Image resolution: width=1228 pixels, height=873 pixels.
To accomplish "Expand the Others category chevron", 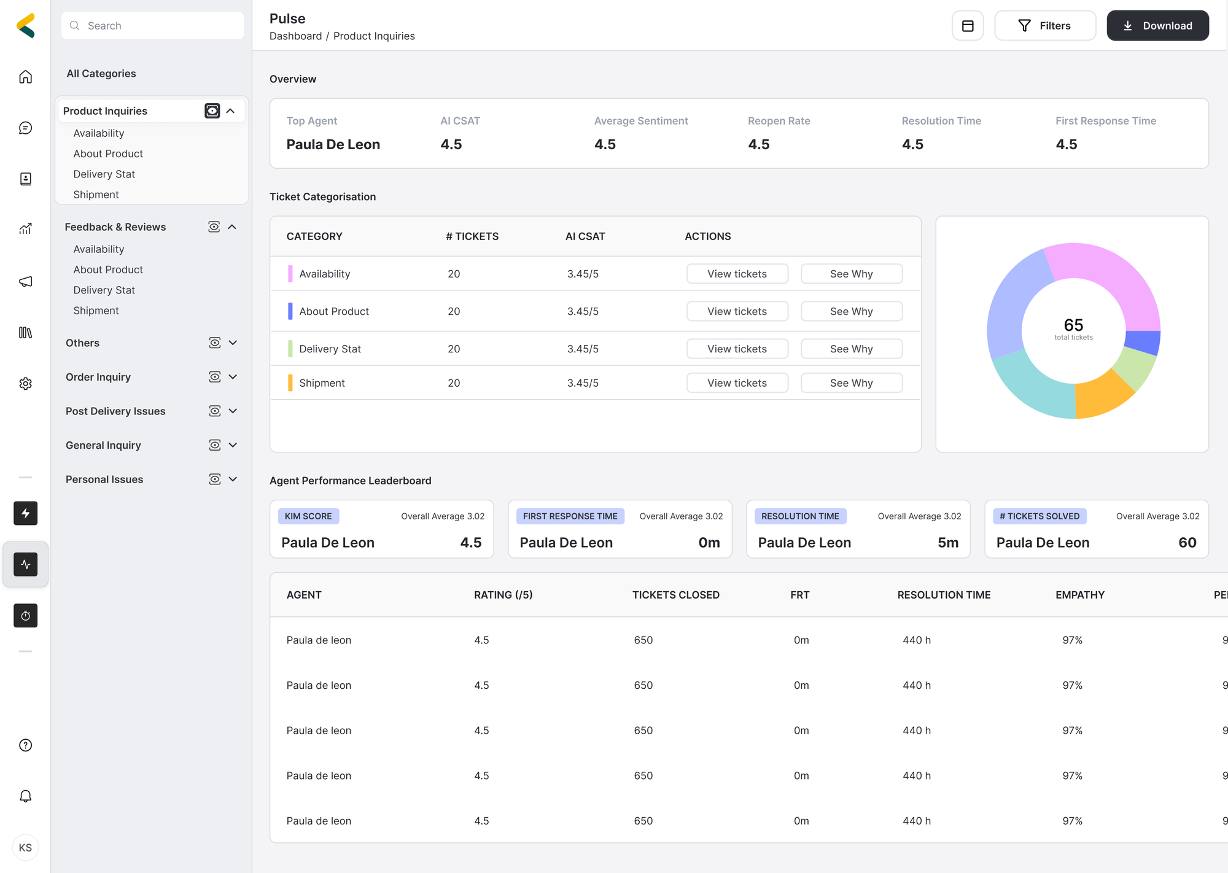I will pyautogui.click(x=233, y=343).
